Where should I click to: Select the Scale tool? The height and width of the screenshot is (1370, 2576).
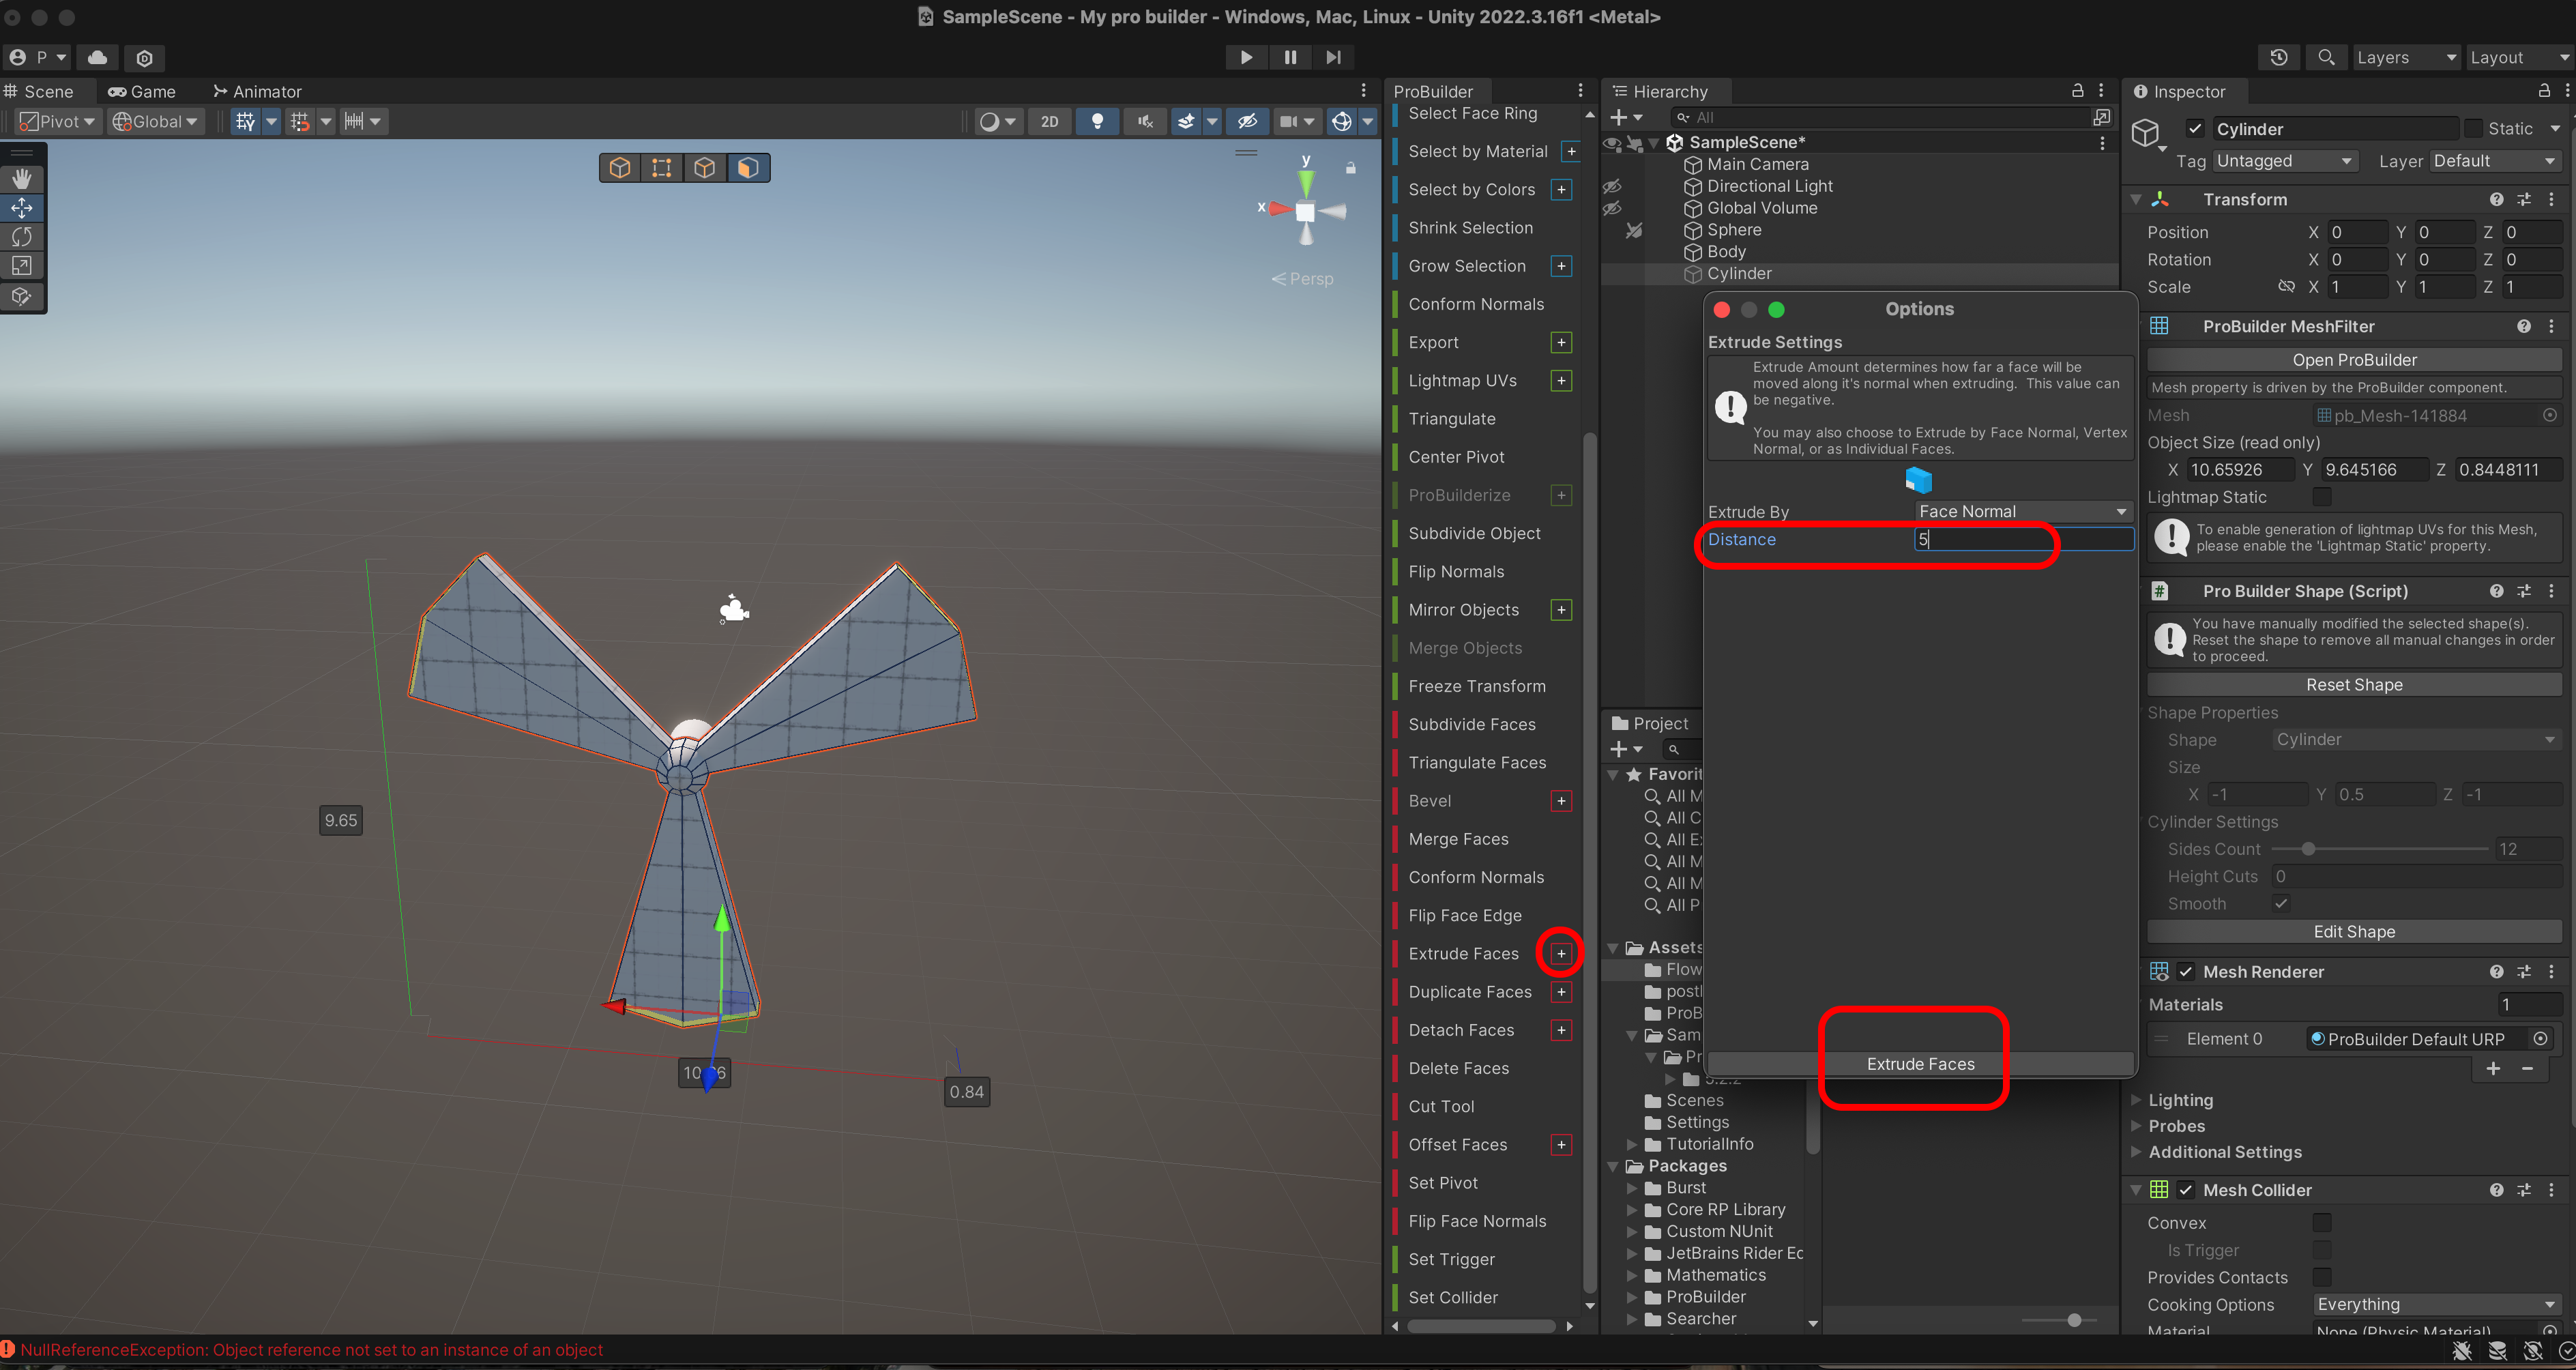point(22,266)
